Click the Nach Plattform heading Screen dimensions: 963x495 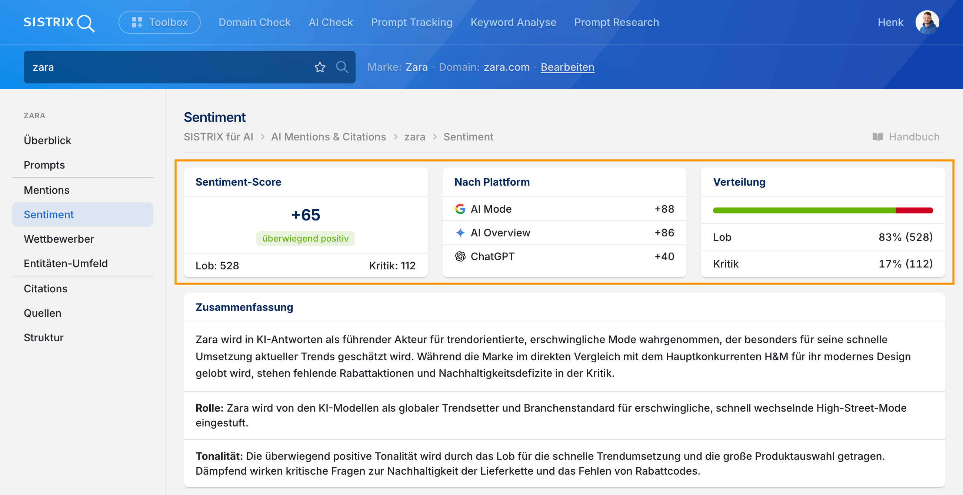(492, 182)
